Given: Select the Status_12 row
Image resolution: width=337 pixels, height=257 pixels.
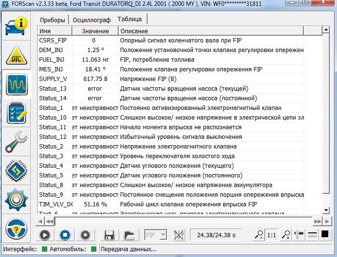Looking at the screenshot, I should 171,137.
